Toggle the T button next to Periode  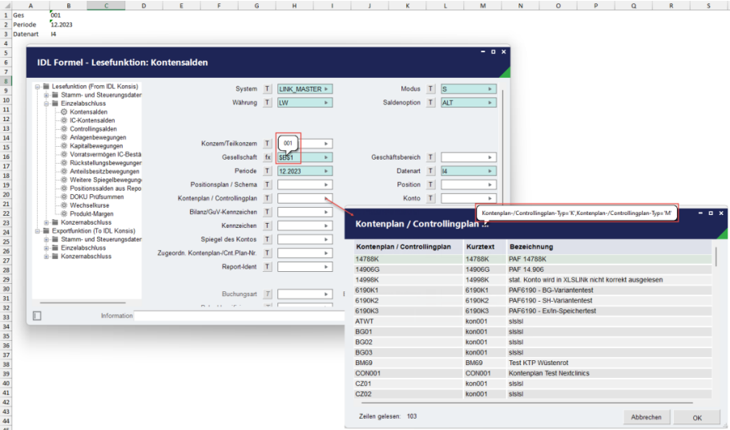(x=267, y=171)
